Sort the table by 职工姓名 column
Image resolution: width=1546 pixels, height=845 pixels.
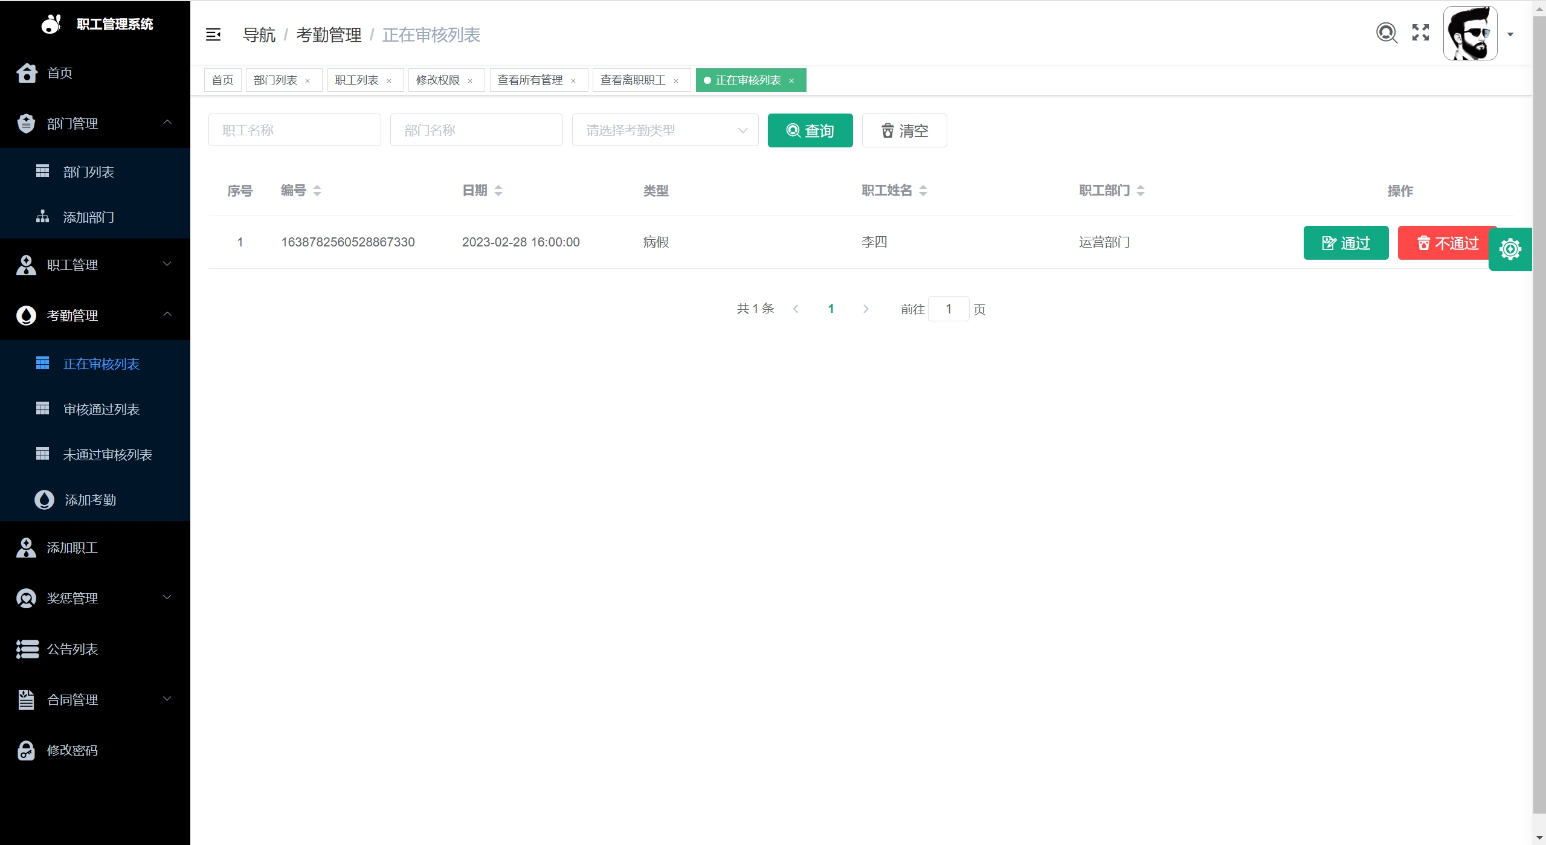pyautogui.click(x=923, y=191)
